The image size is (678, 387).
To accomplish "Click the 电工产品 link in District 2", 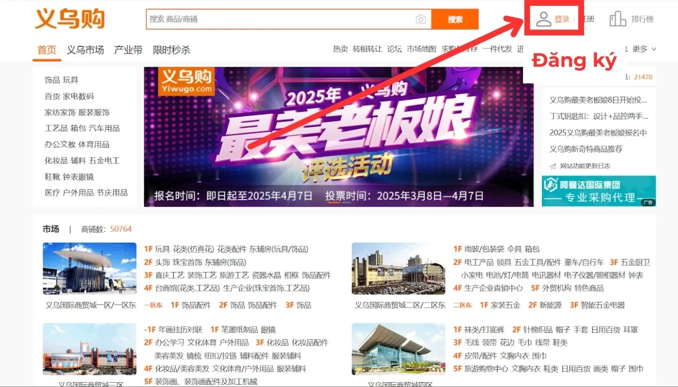I will point(479,262).
